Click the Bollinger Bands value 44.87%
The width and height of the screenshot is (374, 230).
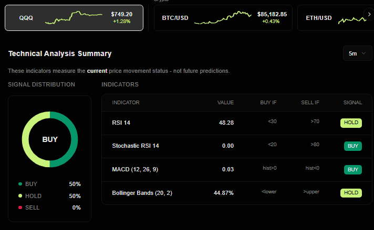[x=224, y=193]
